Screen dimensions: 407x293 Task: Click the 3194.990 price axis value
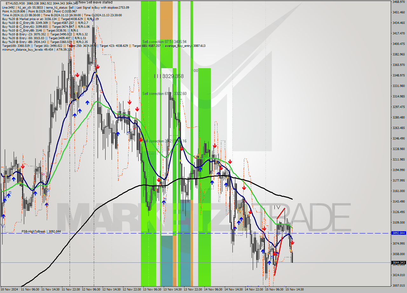399,170
